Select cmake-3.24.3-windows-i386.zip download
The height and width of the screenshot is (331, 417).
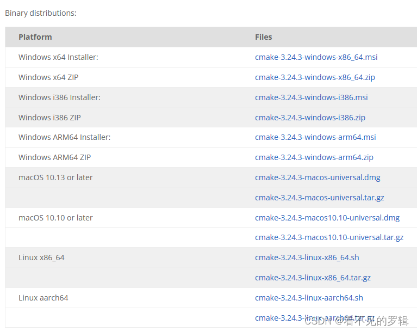(x=310, y=118)
